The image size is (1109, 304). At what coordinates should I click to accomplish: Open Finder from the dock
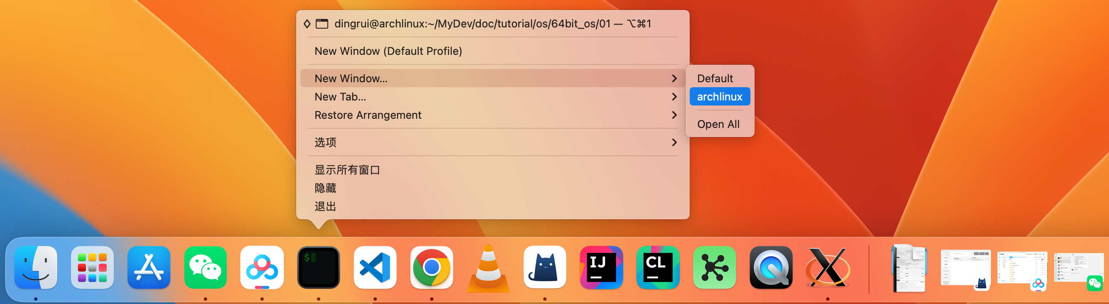(x=36, y=267)
